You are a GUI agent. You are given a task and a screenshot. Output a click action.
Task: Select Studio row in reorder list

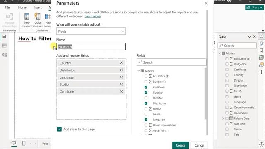click(x=91, y=84)
